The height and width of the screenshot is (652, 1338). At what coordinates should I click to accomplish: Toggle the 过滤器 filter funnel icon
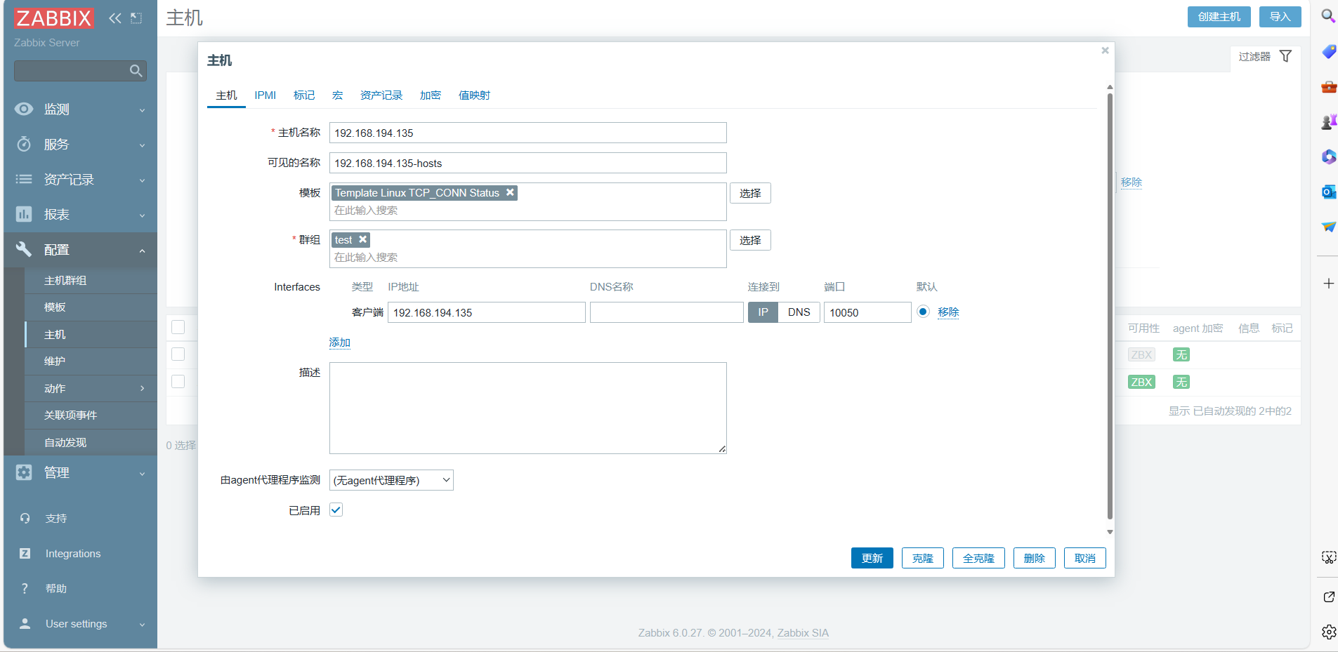[1285, 56]
